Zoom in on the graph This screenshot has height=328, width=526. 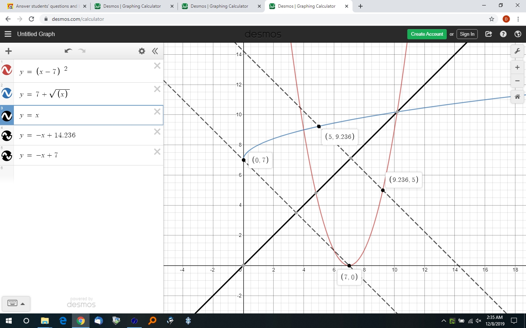click(x=517, y=67)
